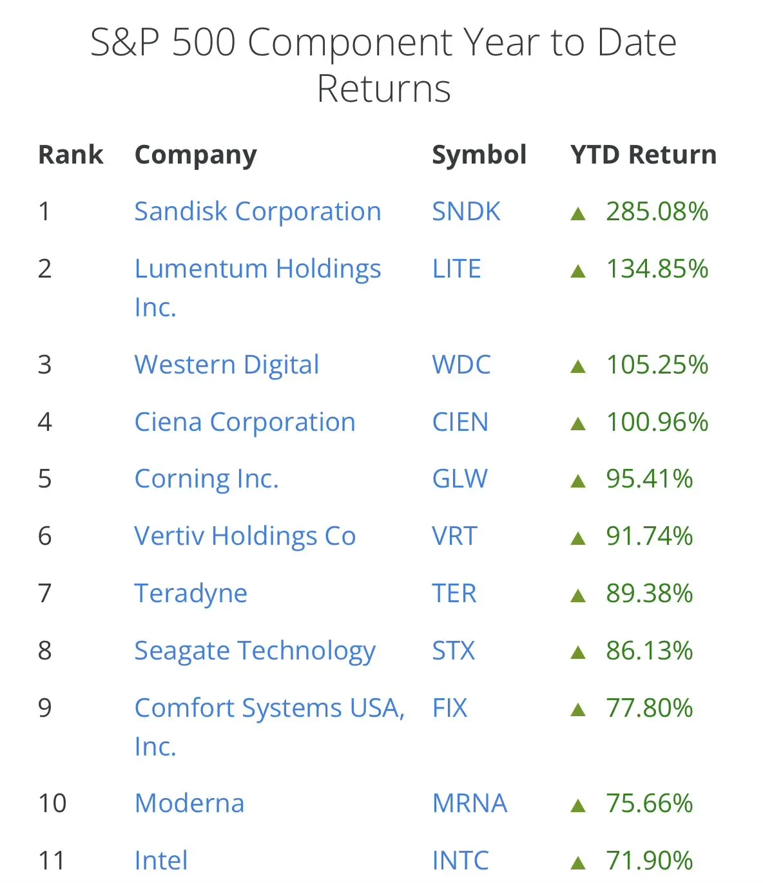The height and width of the screenshot is (883, 763).
Task: Click the CIEN symbol link
Action: (x=459, y=422)
